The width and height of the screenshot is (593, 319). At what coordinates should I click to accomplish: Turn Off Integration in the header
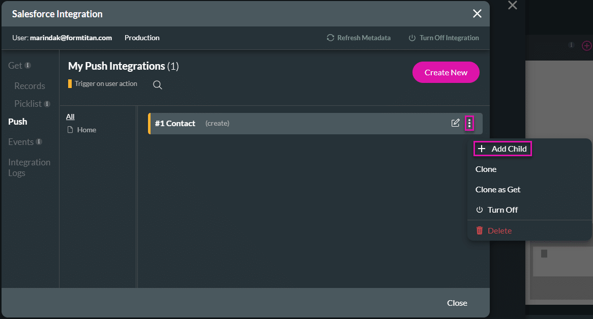443,38
